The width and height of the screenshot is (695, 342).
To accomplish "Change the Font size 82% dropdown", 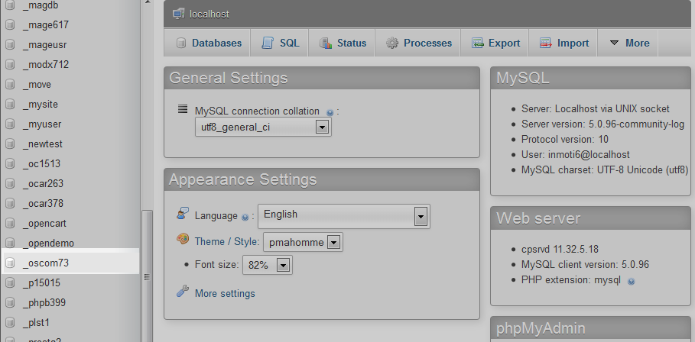I will click(267, 266).
